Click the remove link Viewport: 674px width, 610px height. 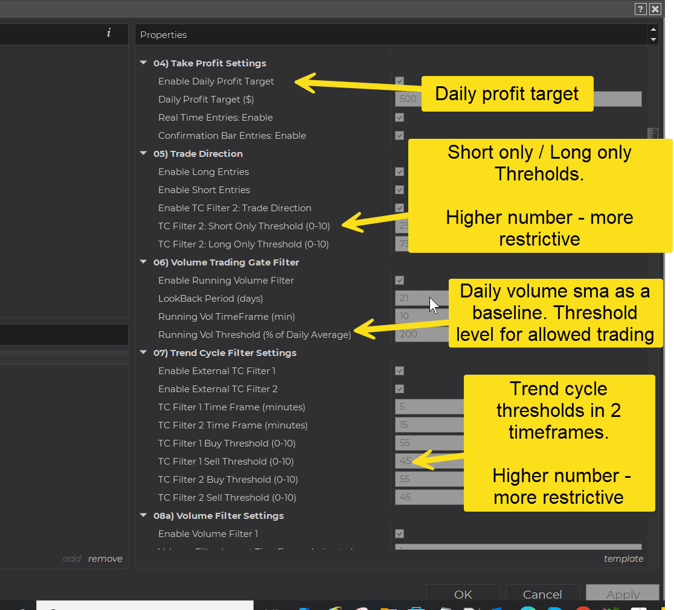[x=105, y=559]
